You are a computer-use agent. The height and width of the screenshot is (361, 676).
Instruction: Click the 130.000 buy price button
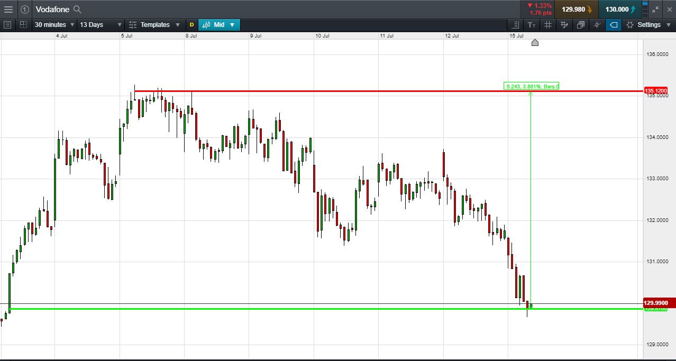pyautogui.click(x=620, y=9)
